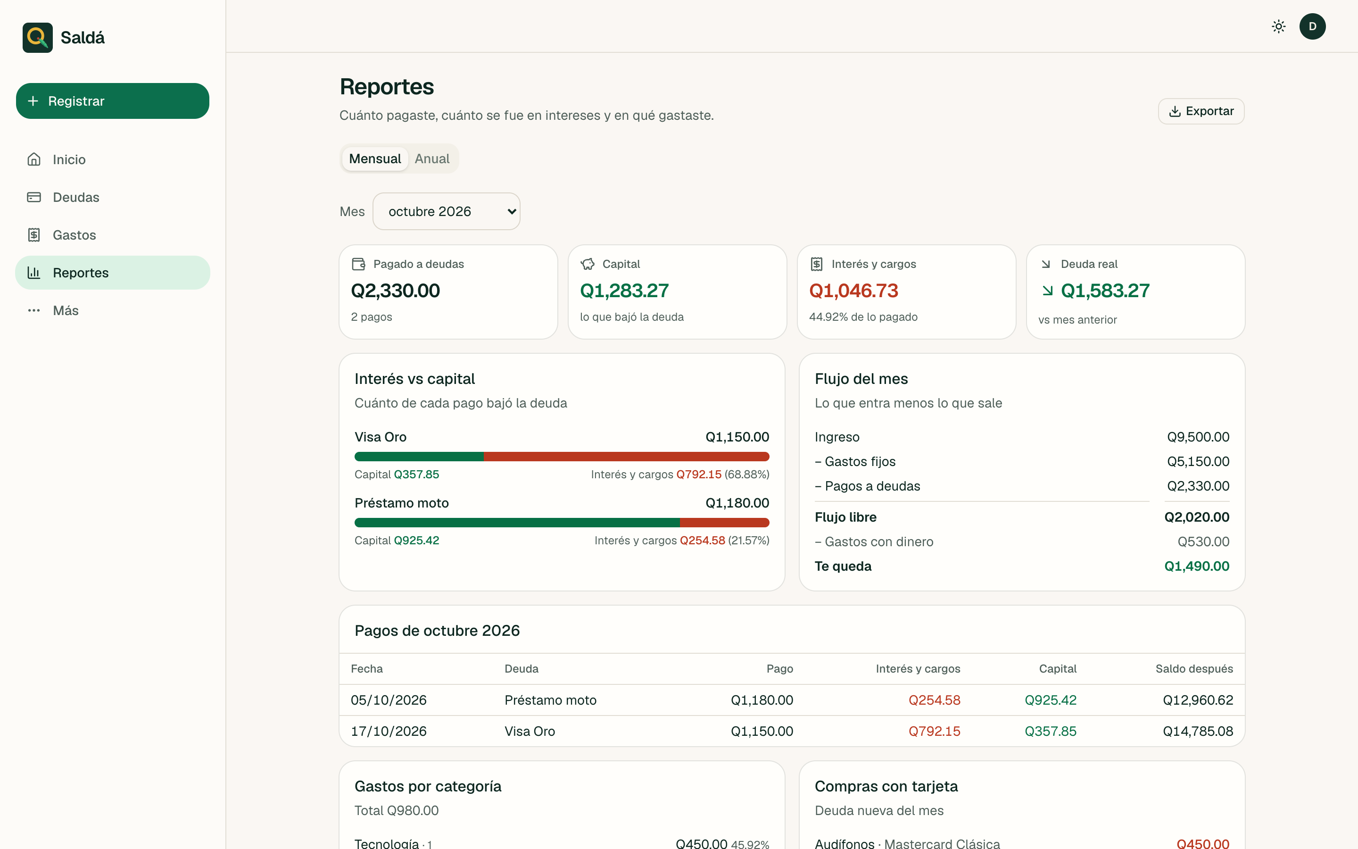The width and height of the screenshot is (1358, 849).
Task: Click the Interés y cargos Q1,046.73 amount
Action: coord(853,291)
